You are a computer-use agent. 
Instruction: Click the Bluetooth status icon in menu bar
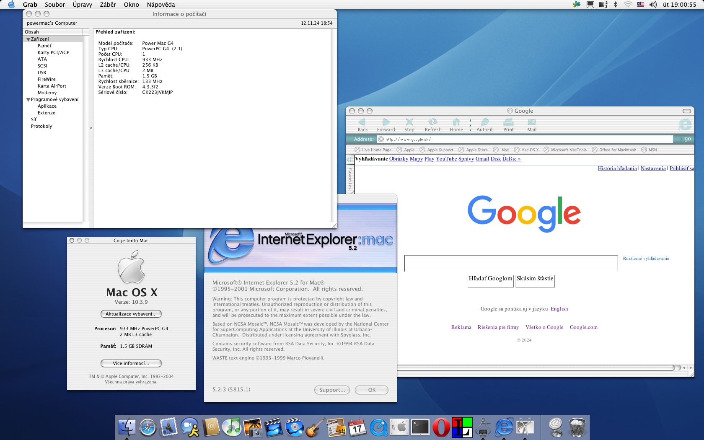pos(615,5)
